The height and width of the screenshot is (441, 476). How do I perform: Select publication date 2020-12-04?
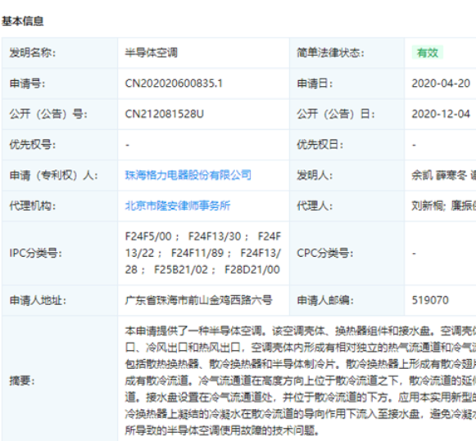[441, 114]
